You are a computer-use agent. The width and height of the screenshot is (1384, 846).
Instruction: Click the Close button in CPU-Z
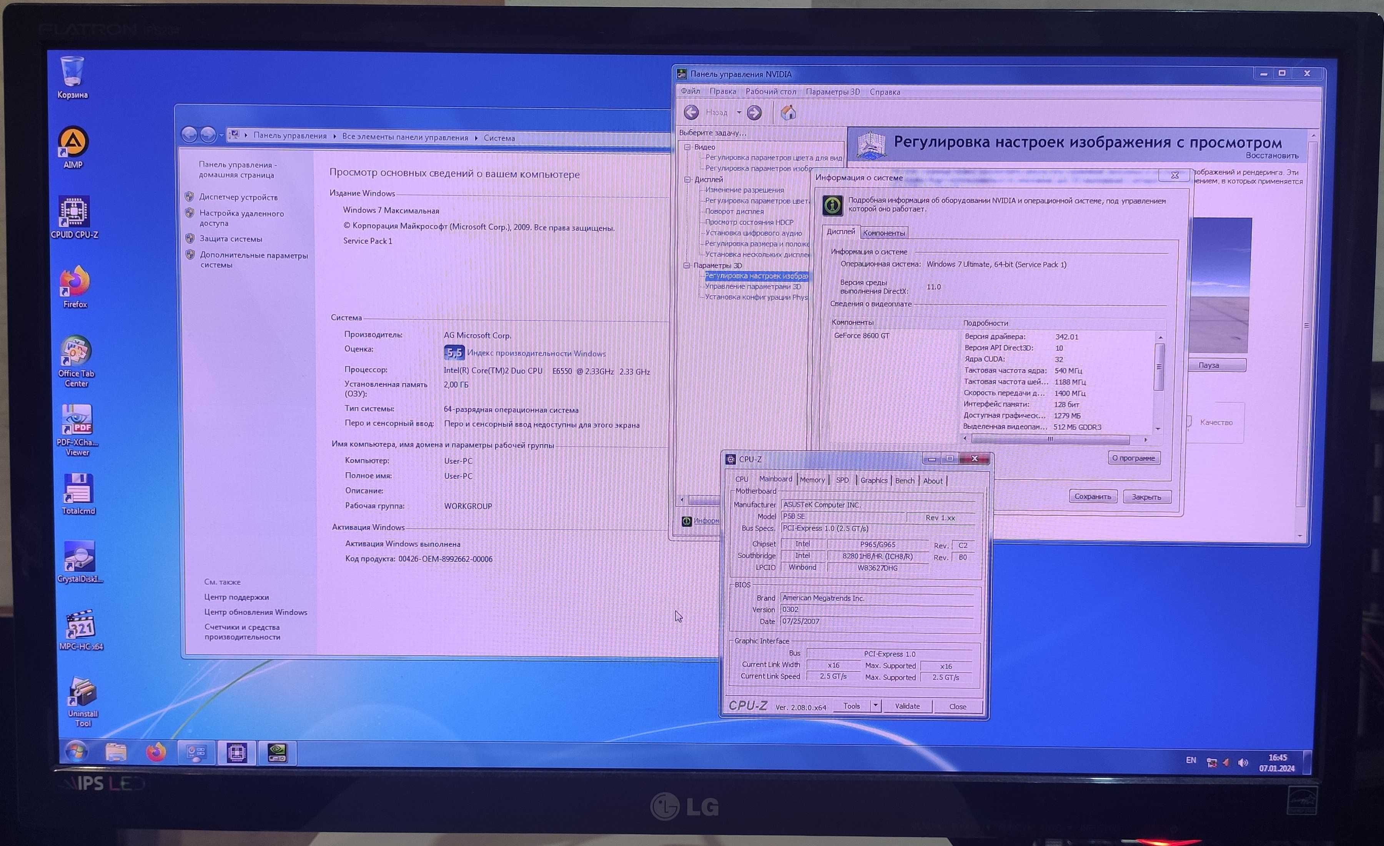[x=958, y=707]
